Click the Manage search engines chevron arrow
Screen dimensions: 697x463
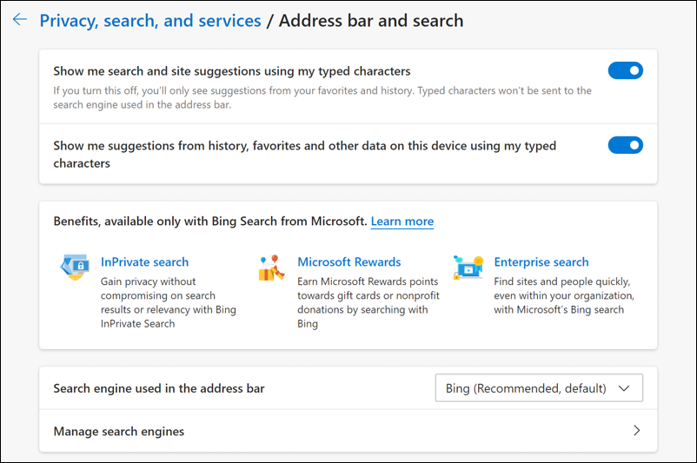(x=636, y=431)
